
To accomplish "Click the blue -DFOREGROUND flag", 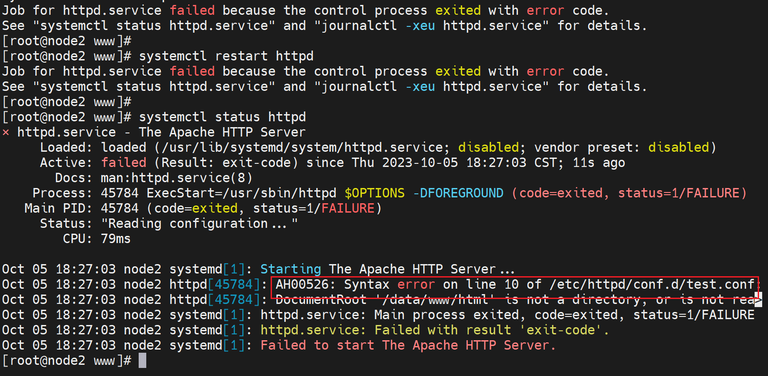I will [458, 193].
